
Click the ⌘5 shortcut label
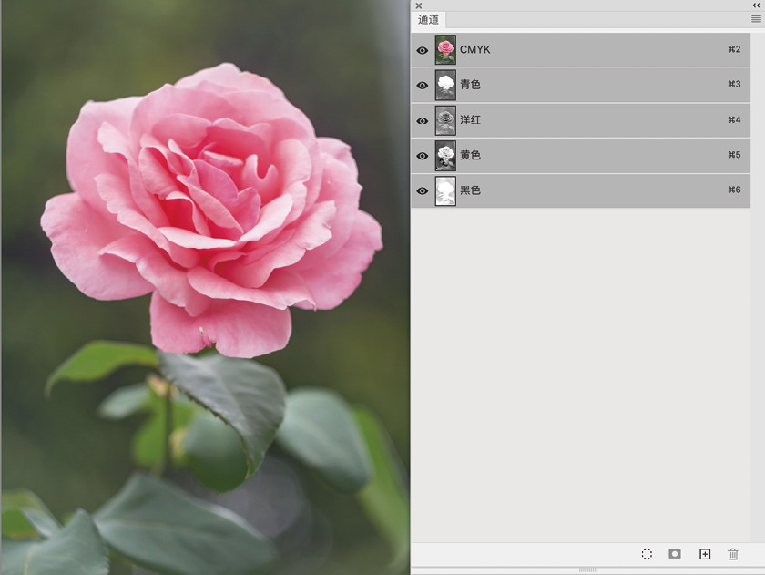[x=734, y=155]
